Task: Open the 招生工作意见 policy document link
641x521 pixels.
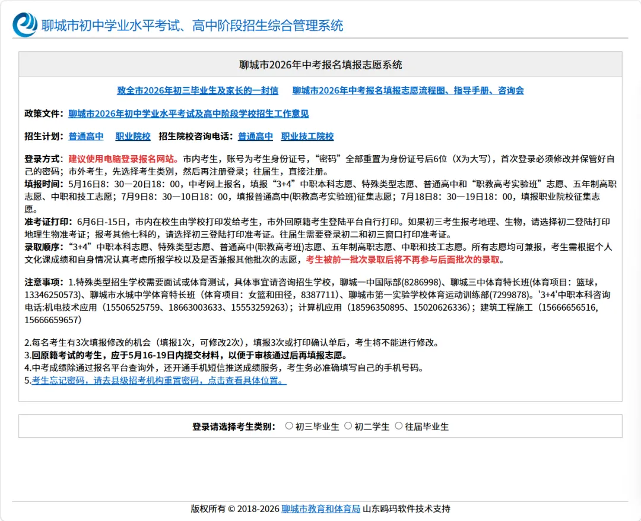Action: (x=189, y=113)
